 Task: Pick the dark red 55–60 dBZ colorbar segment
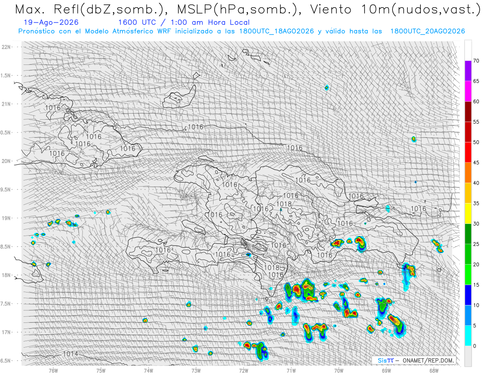[468, 112]
